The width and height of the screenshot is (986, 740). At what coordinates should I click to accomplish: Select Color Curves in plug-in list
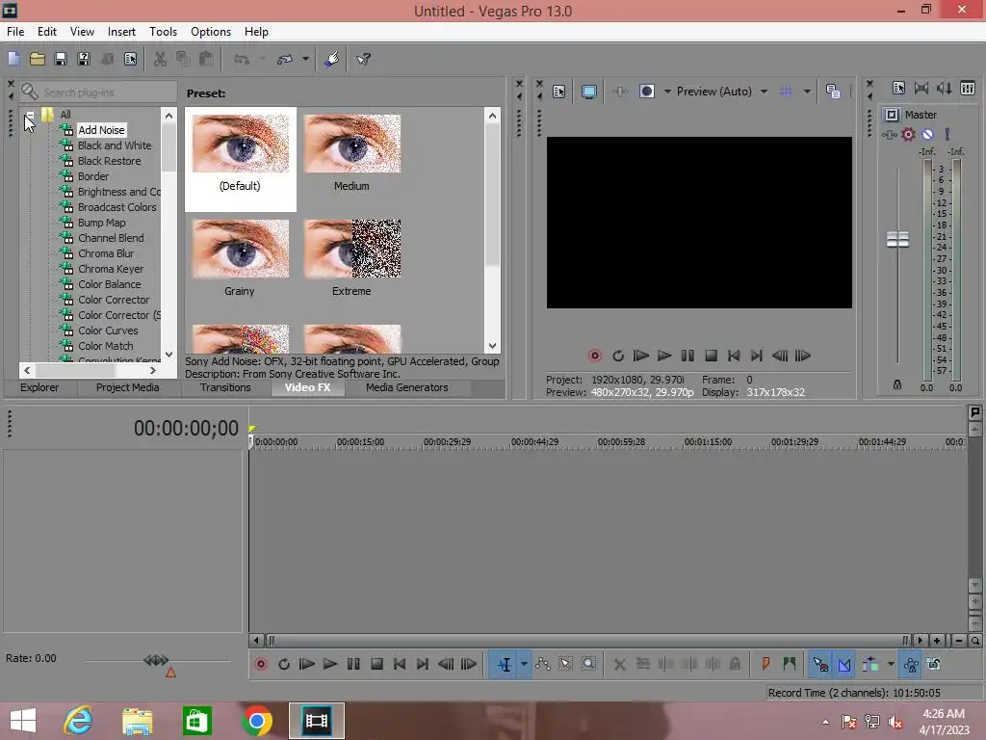(108, 330)
